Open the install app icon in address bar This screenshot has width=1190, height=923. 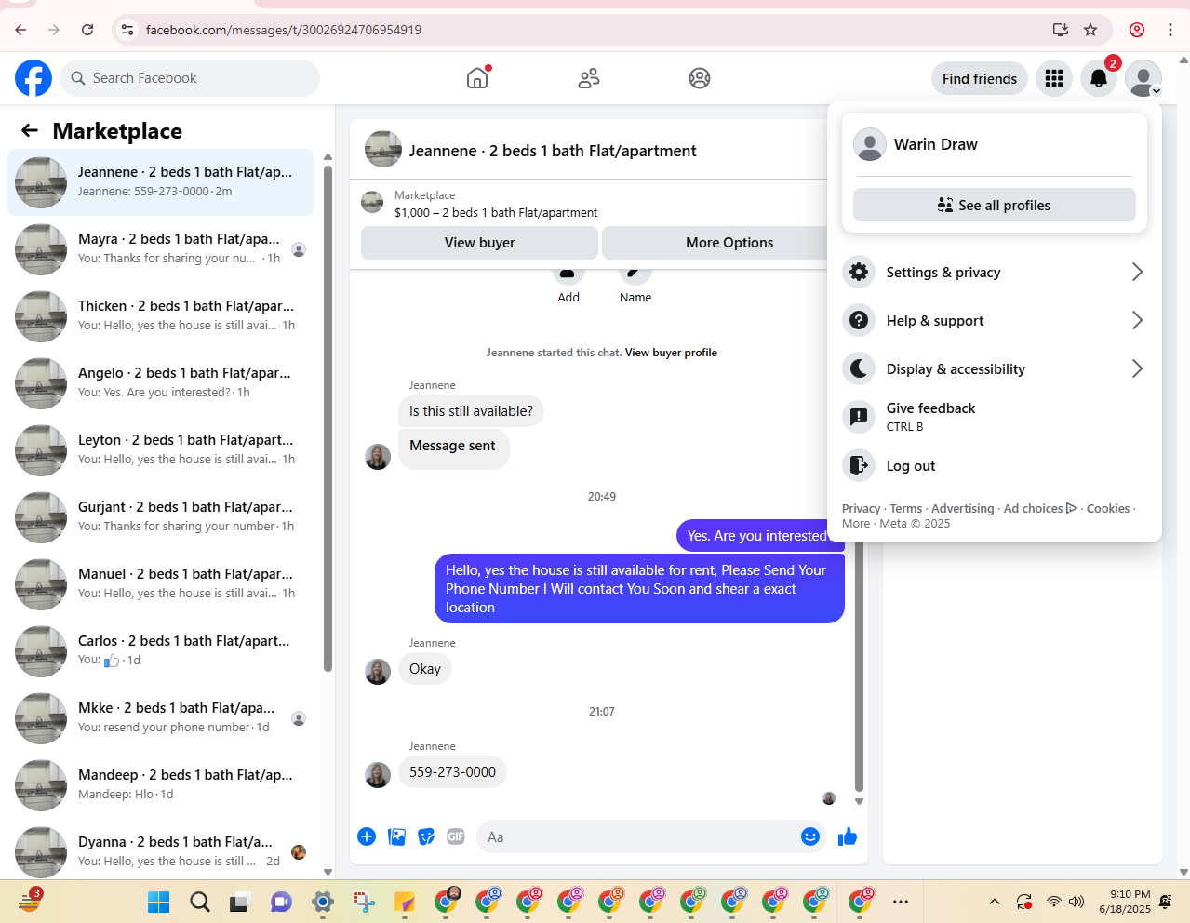(x=1060, y=30)
